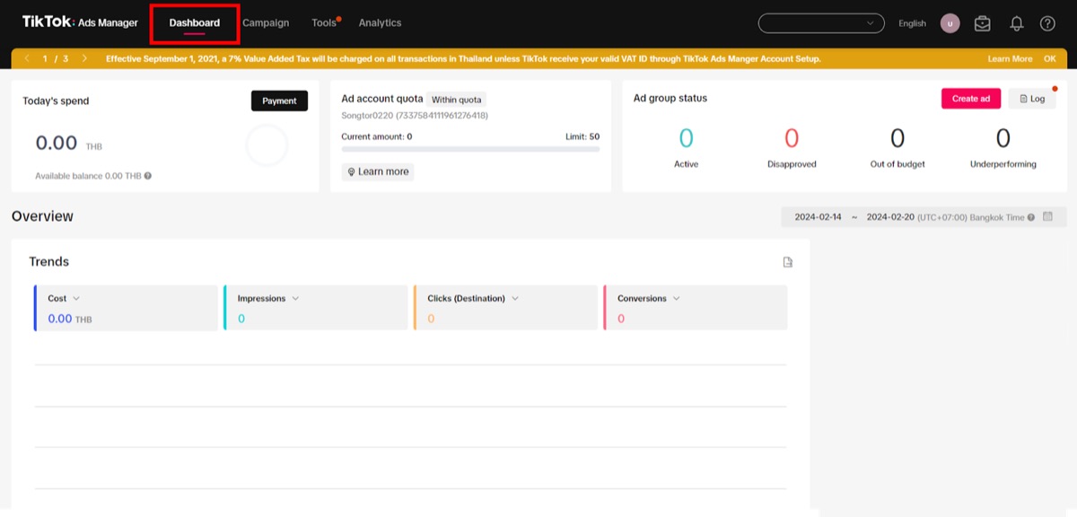The image size is (1077, 517).
Task: Select the end date 2024-02-20
Action: 890,217
